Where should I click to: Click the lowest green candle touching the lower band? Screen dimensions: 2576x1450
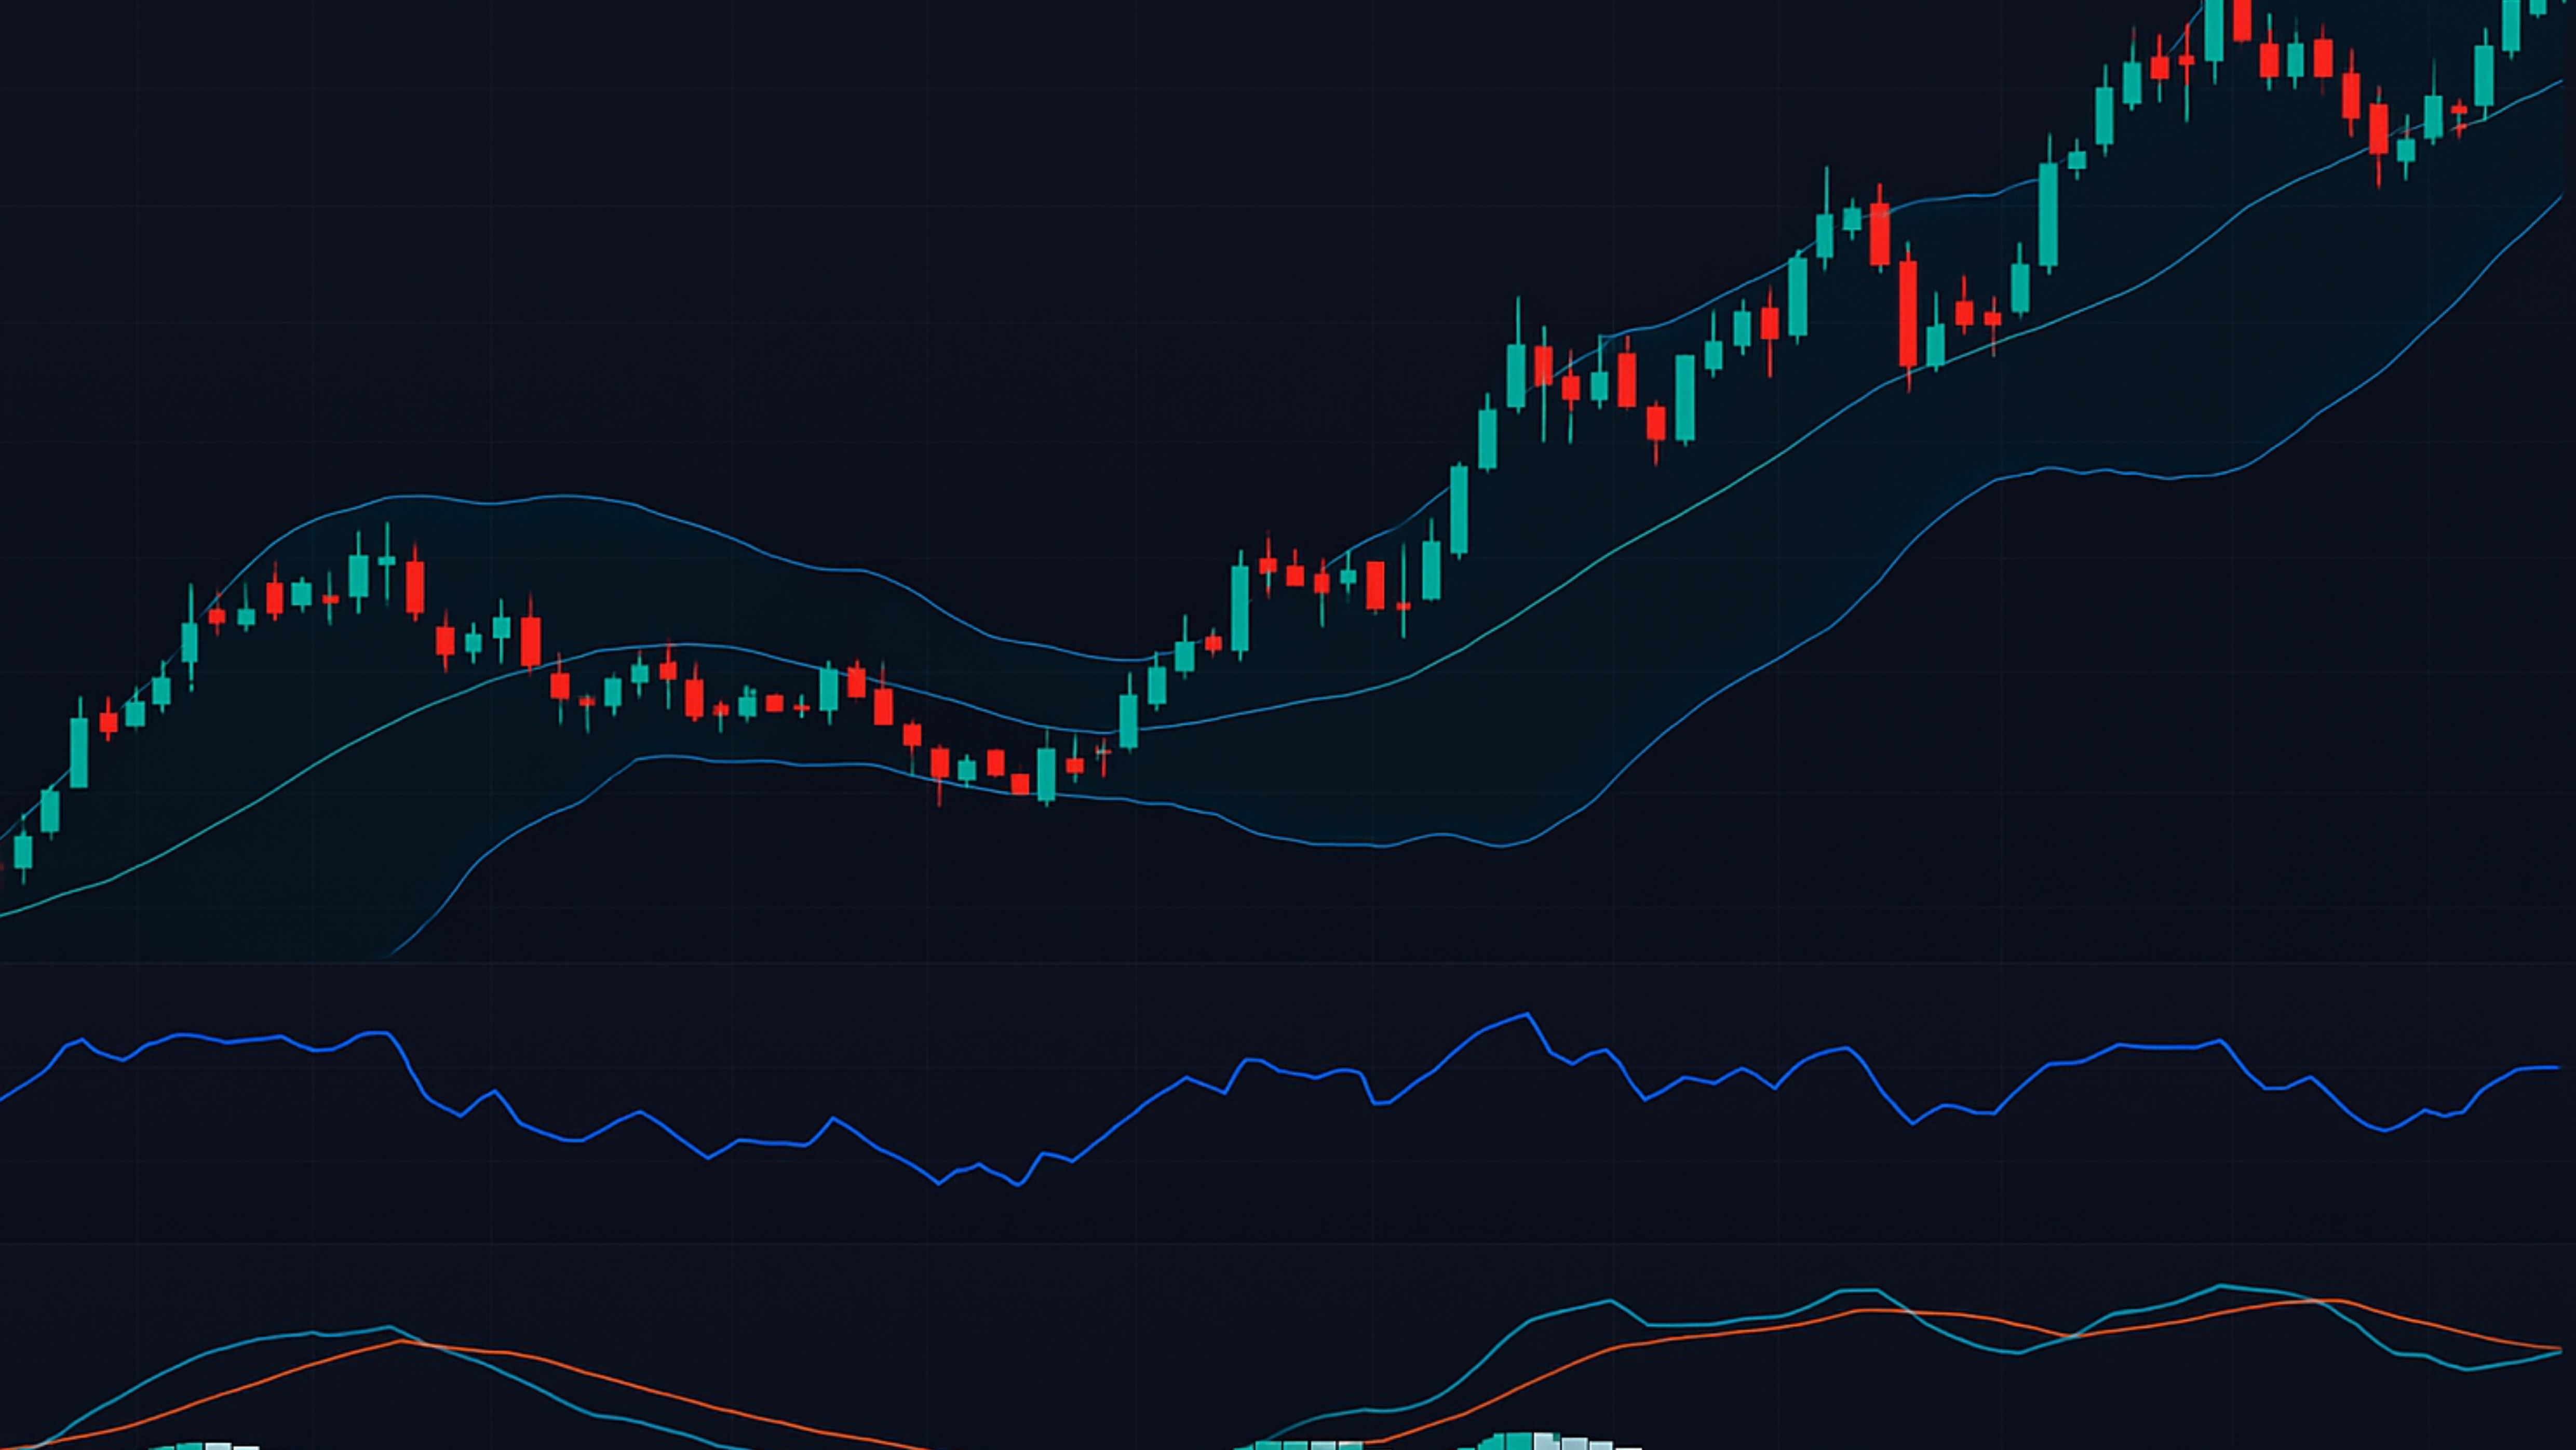(1046, 775)
